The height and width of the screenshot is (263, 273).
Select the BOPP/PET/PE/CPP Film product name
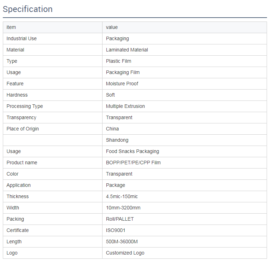click(134, 163)
